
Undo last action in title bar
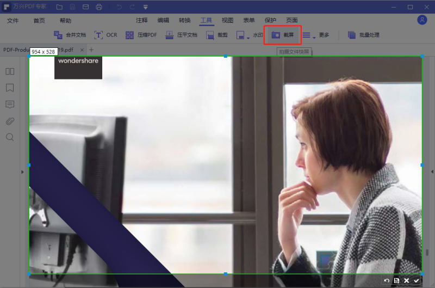tap(119, 7)
